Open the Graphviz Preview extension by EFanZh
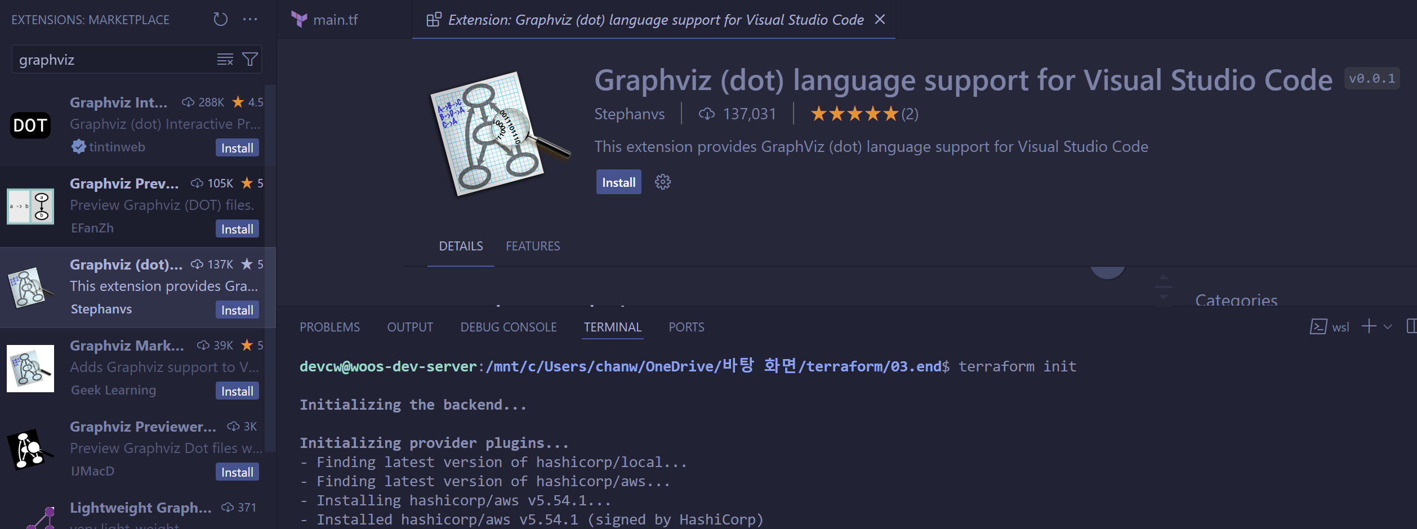Image resolution: width=1417 pixels, height=529 pixels. tap(138, 206)
